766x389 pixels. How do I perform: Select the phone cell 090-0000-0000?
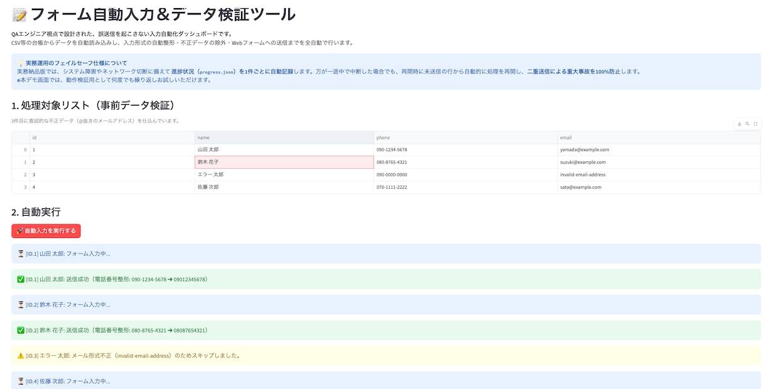[466, 174]
